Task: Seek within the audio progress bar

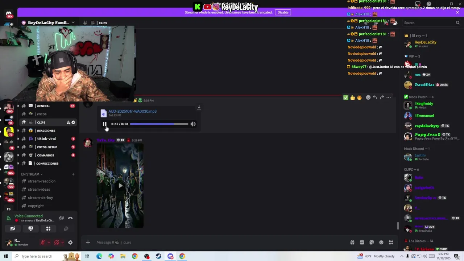Action: 159,124
